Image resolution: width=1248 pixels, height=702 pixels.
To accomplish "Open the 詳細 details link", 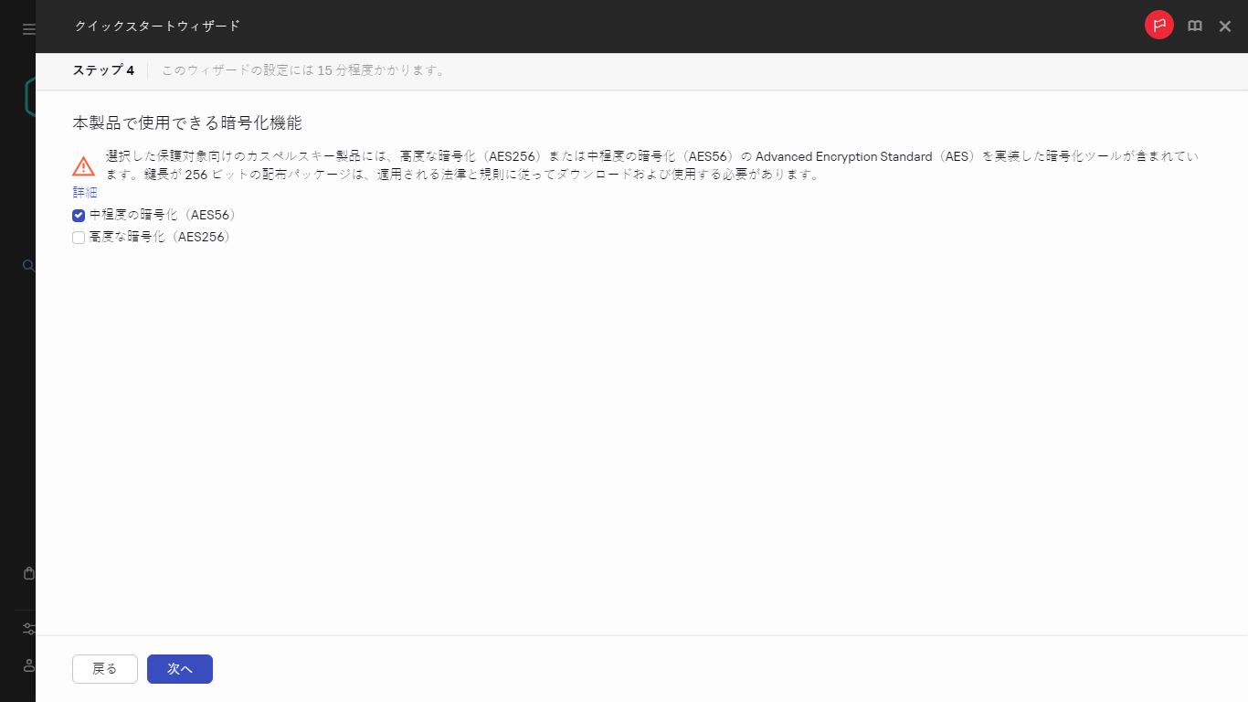I will pos(84,192).
